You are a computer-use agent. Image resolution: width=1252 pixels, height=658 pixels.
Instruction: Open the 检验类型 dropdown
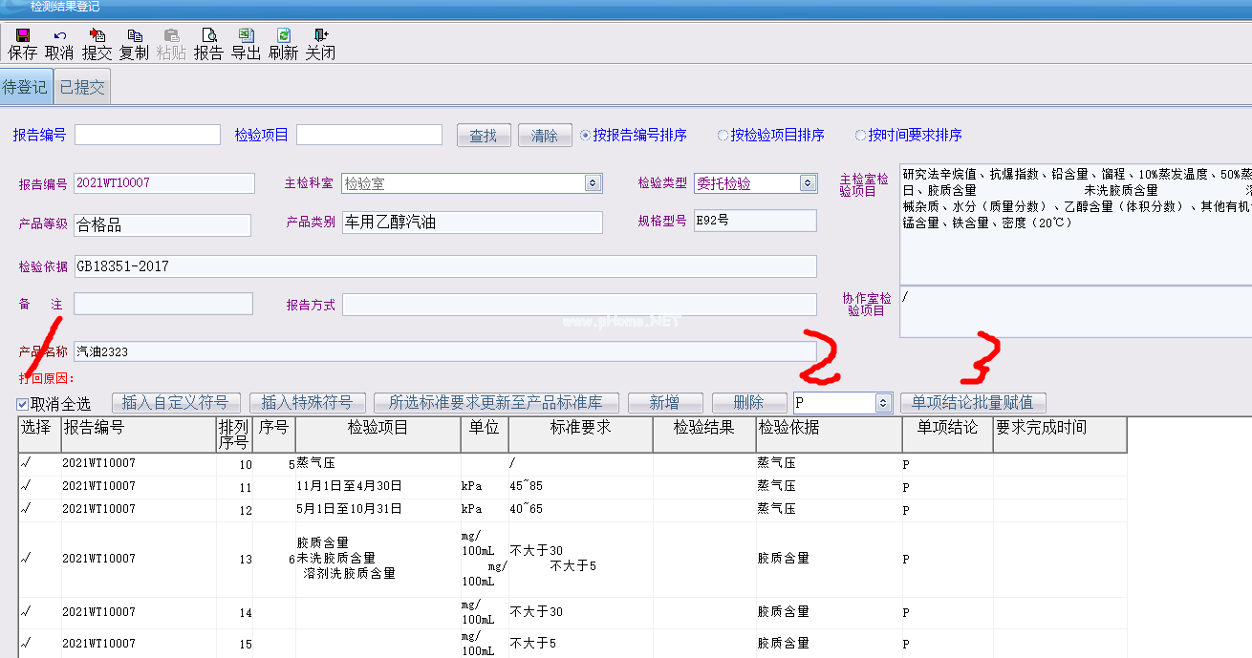coord(809,182)
